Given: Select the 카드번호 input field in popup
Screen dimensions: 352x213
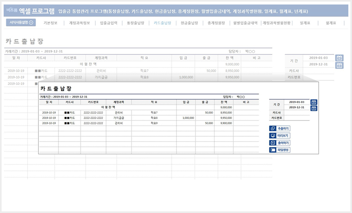Looking at the screenshot, I should (297, 118).
